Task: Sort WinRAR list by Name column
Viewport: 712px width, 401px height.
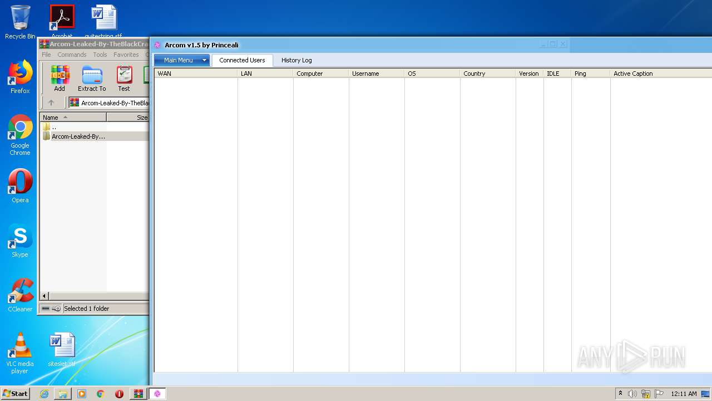Action: pyautogui.click(x=73, y=118)
